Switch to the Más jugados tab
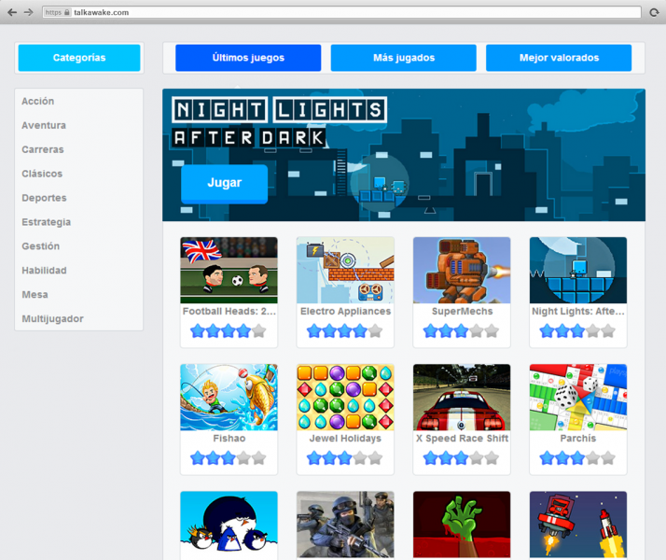 point(403,58)
